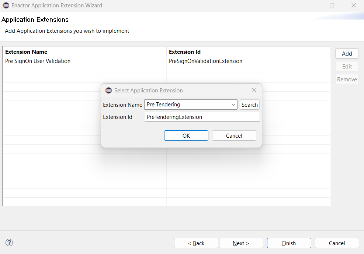
Task: Cancel the Select Application Extension dialog
Action: pyautogui.click(x=234, y=135)
